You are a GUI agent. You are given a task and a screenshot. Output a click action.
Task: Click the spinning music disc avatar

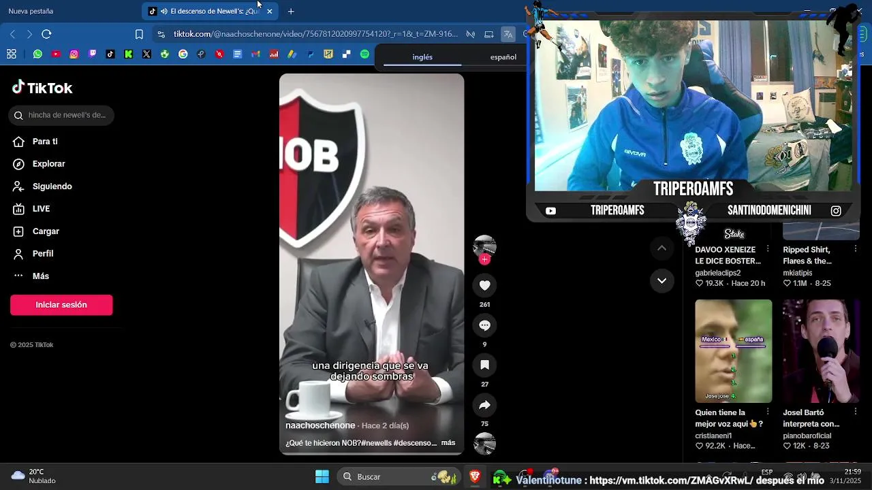484,444
